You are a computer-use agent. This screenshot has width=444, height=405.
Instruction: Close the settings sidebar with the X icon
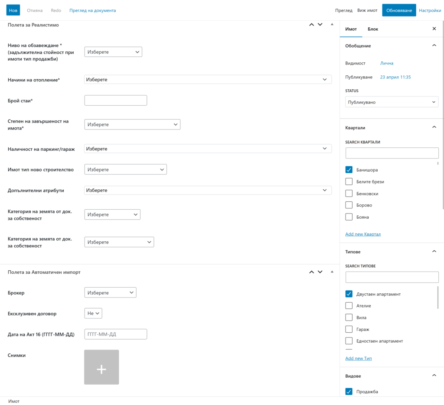click(434, 29)
